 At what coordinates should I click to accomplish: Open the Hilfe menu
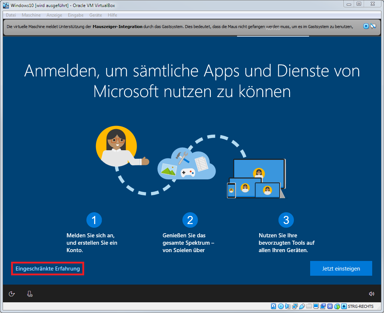pyautogui.click(x=112, y=15)
